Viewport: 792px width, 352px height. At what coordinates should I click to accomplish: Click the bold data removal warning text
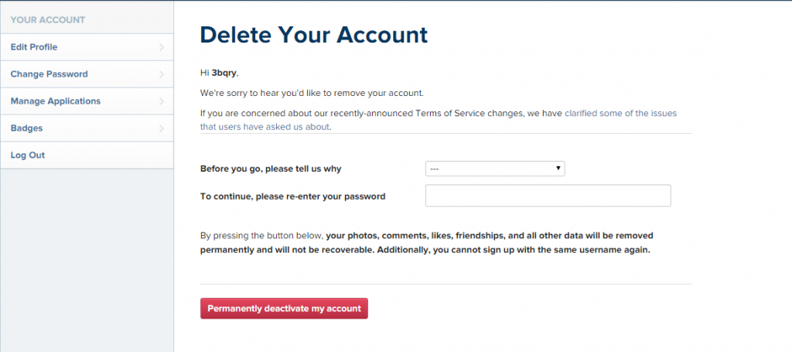pyautogui.click(x=464, y=242)
